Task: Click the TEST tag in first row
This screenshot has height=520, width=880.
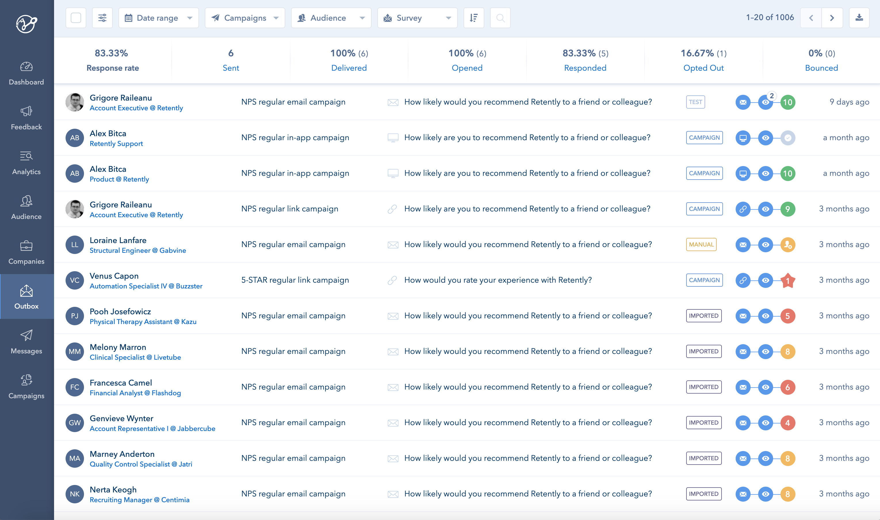Action: [695, 102]
